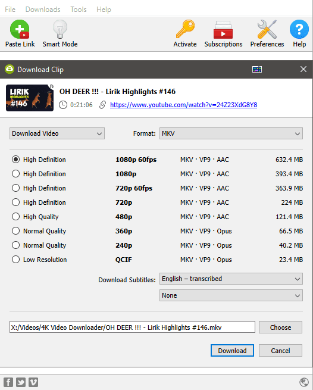Select the 1080p High Definition option
The width and height of the screenshot is (313, 390).
[x=15, y=174]
